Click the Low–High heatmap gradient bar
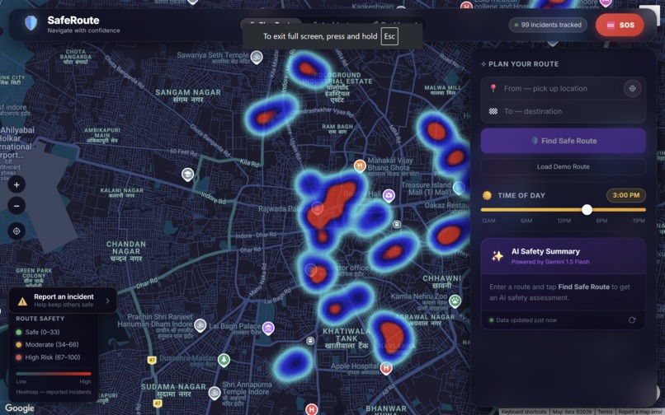This screenshot has height=415, width=665. tap(54, 374)
